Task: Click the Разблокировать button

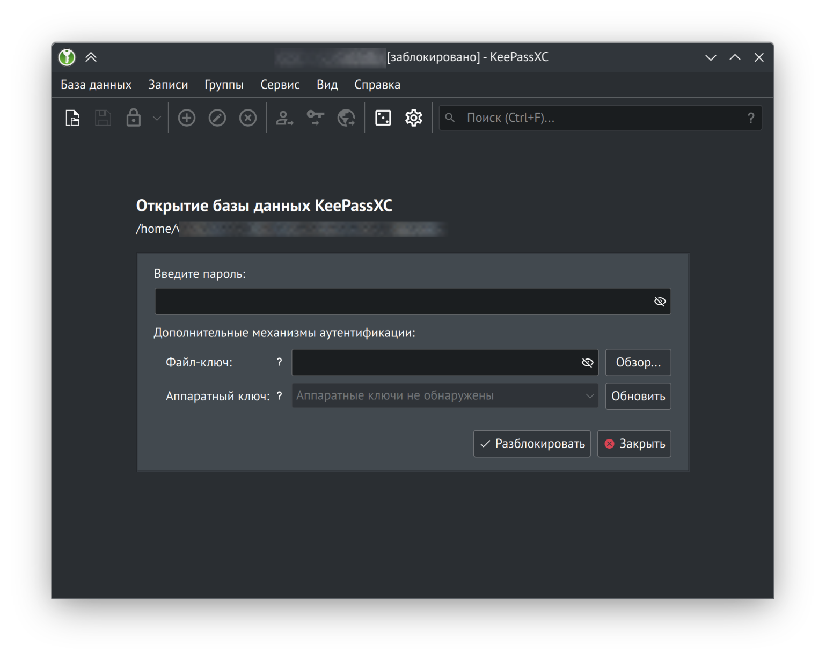Action: [x=532, y=444]
